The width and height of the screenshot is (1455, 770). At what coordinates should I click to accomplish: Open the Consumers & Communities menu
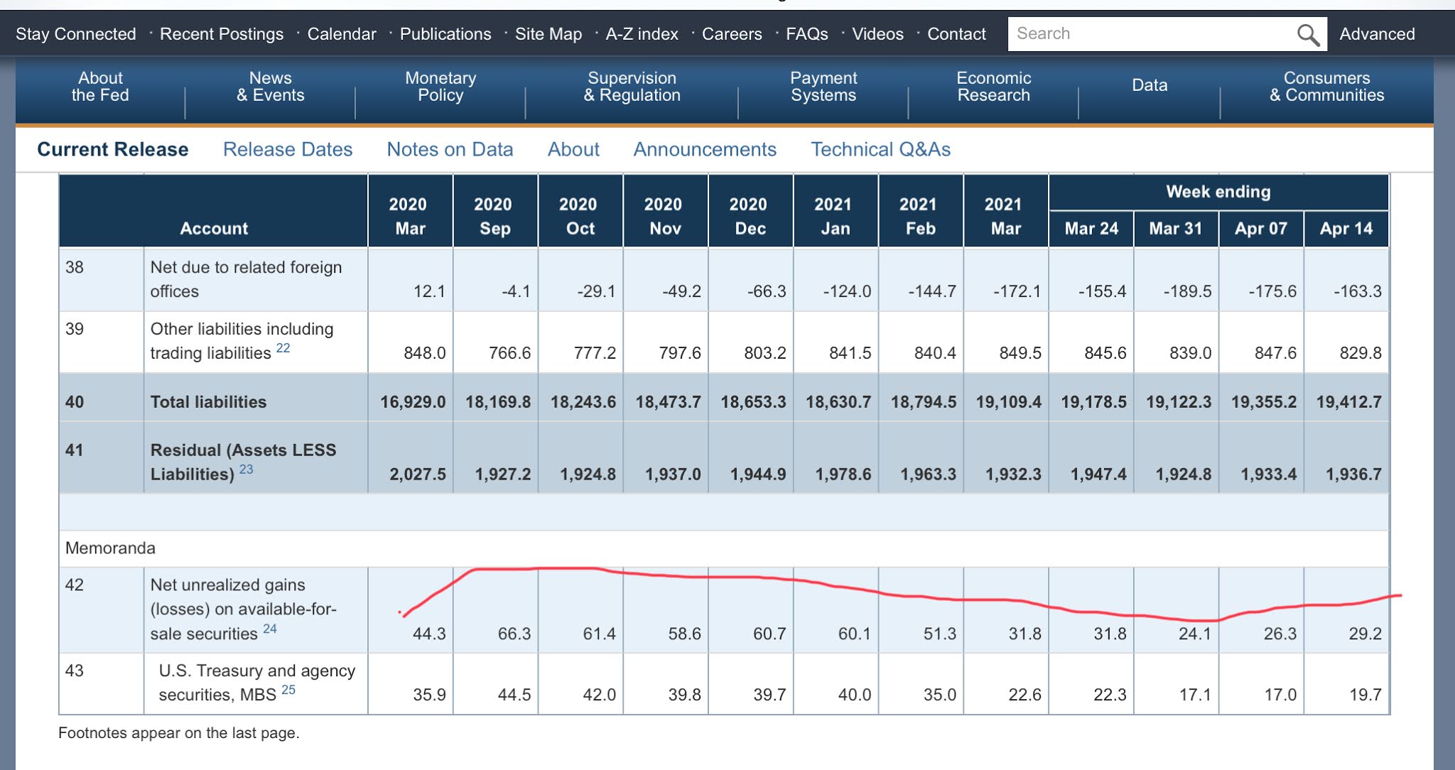click(1326, 87)
